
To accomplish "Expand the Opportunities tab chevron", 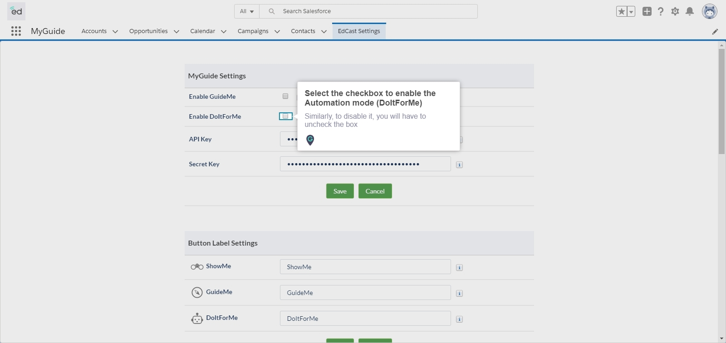I will point(177,31).
